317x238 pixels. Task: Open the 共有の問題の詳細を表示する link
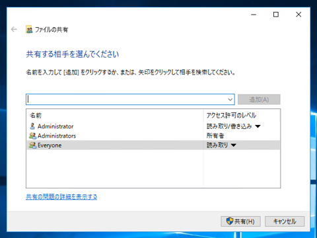pyautogui.click(x=61, y=196)
